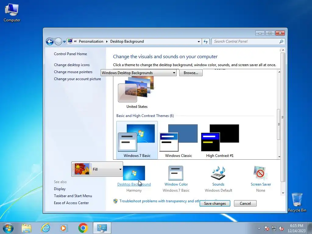Click the Harmony label under Desktop Background
Screen dimensions: 312x234
point(134,190)
